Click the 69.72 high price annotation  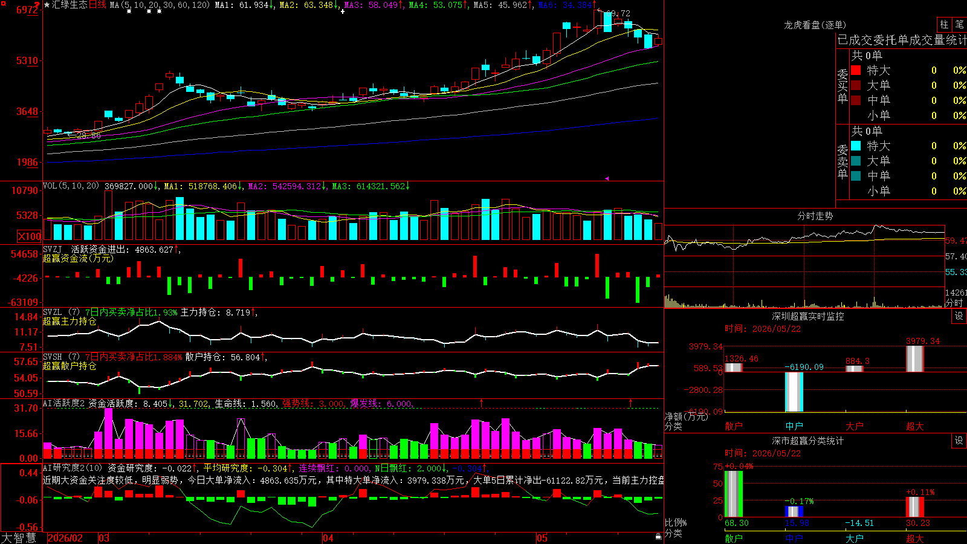point(618,13)
